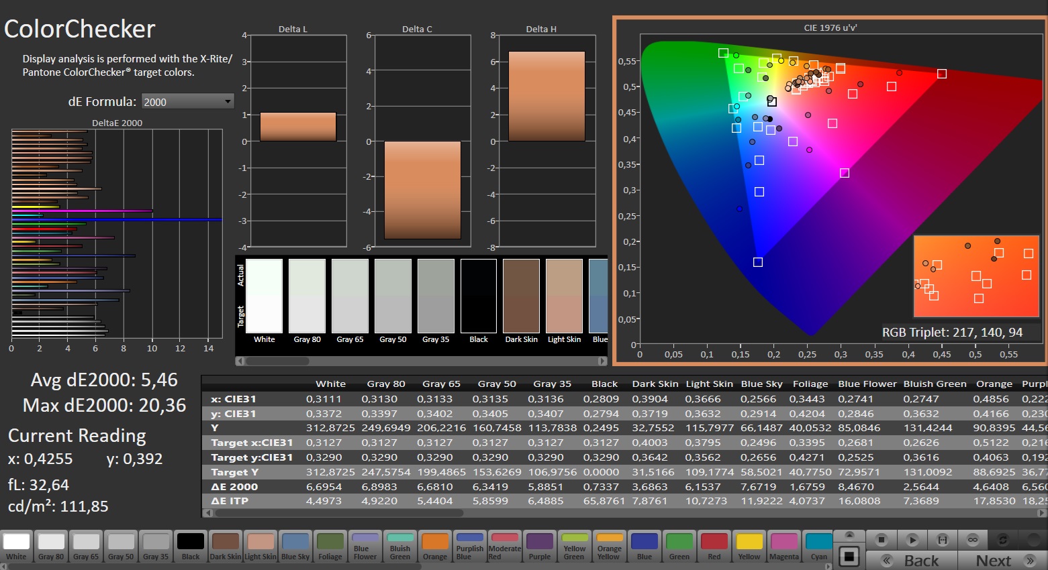Image resolution: width=1048 pixels, height=570 pixels.
Task: Click the large black square pattern icon
Action: (x=849, y=557)
